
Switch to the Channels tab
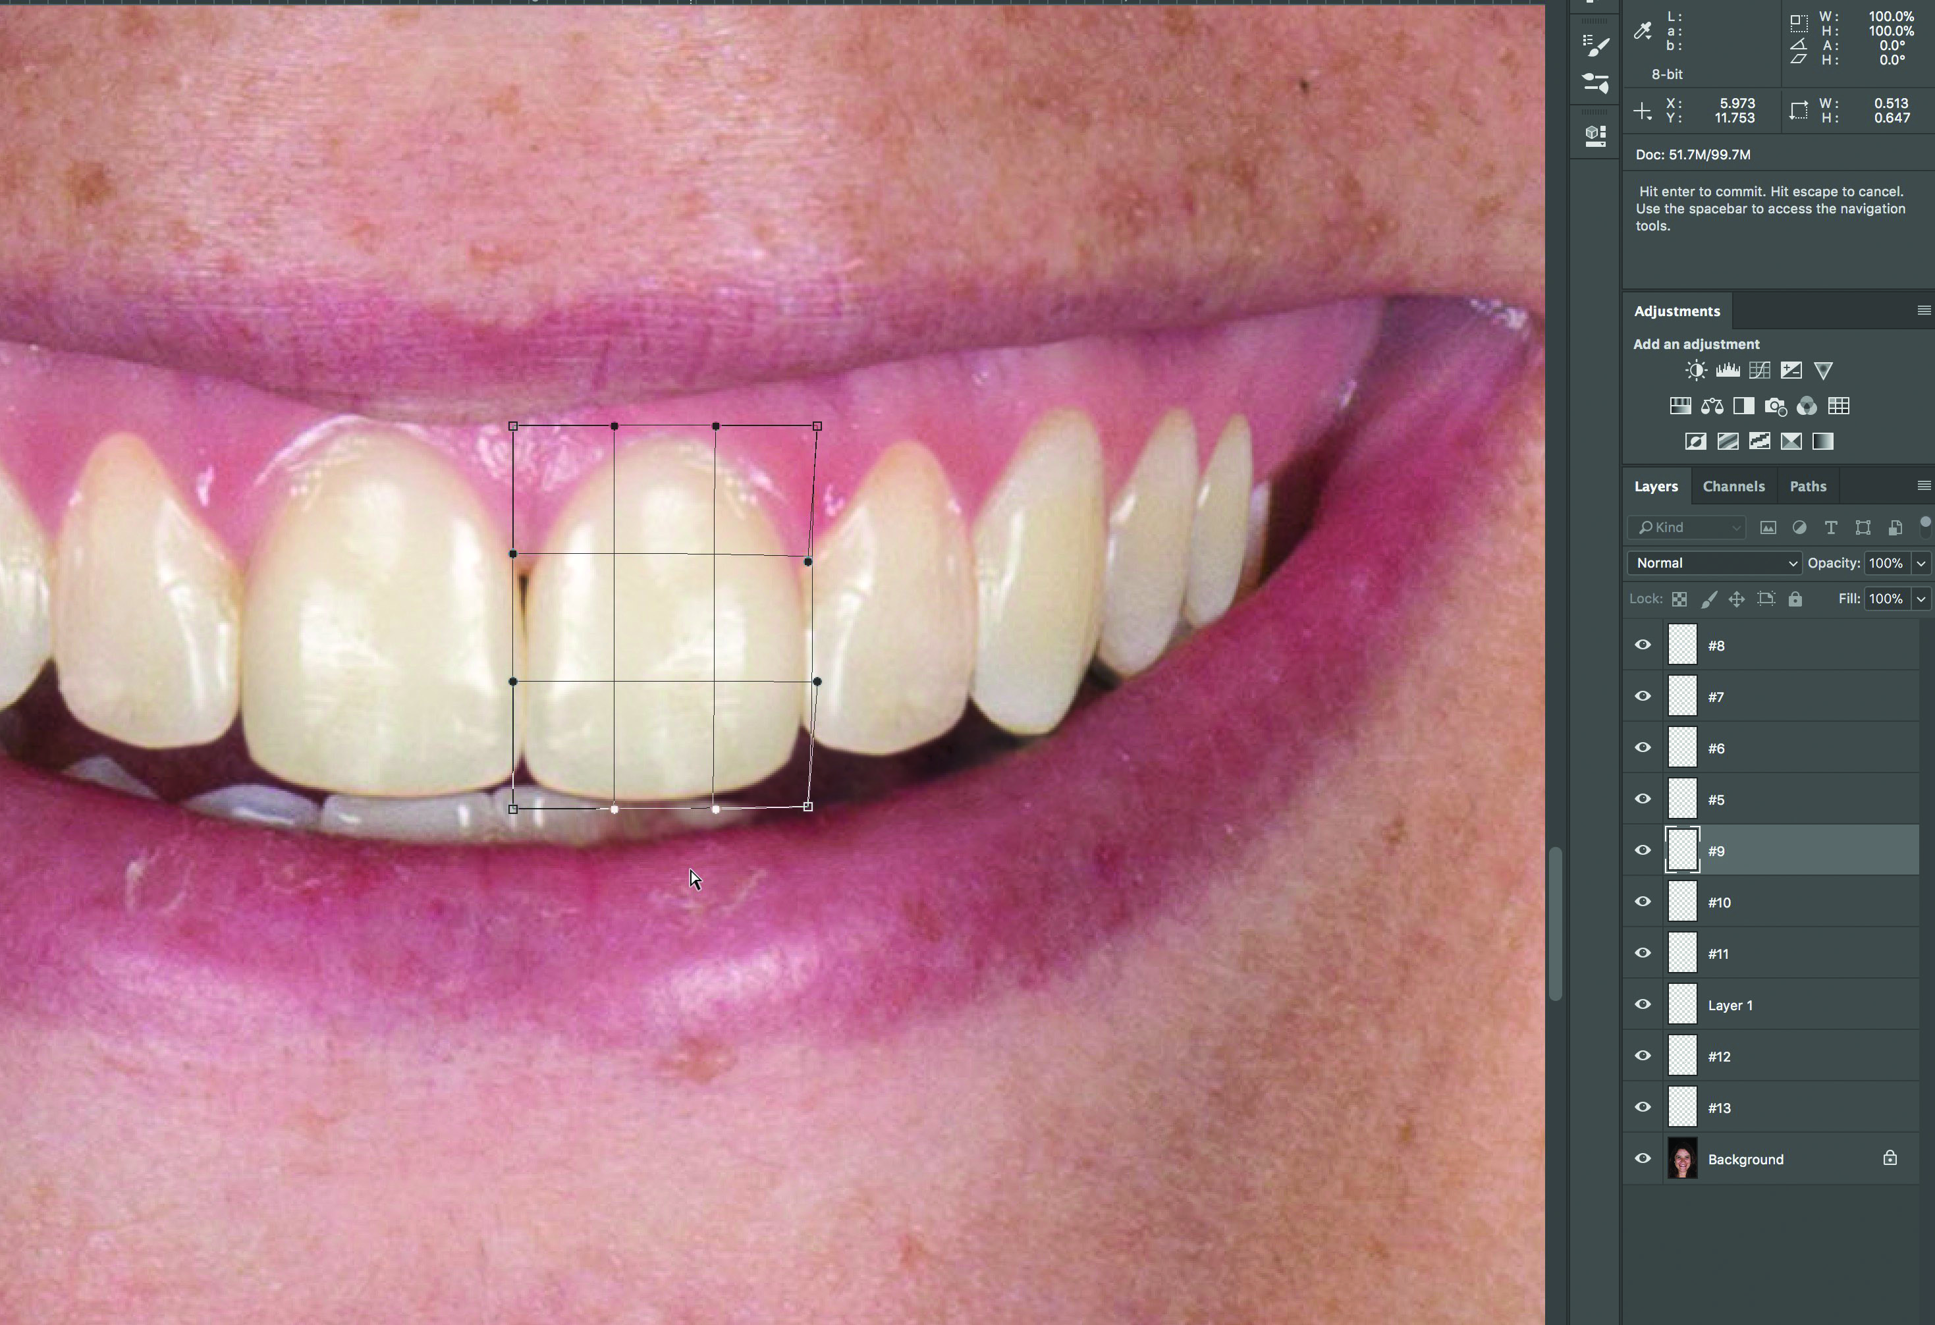pyautogui.click(x=1733, y=487)
